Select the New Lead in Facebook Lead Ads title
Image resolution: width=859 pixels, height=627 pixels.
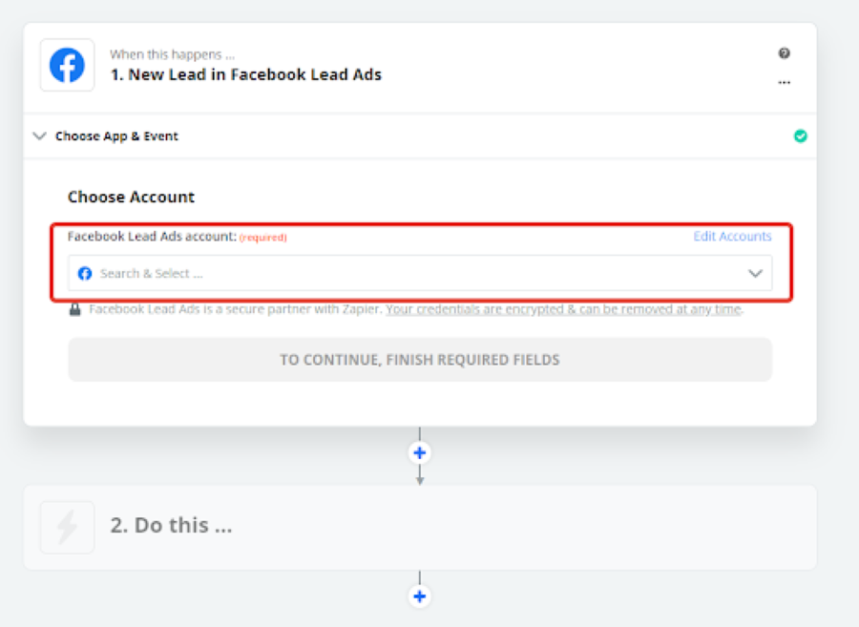pyautogui.click(x=246, y=74)
